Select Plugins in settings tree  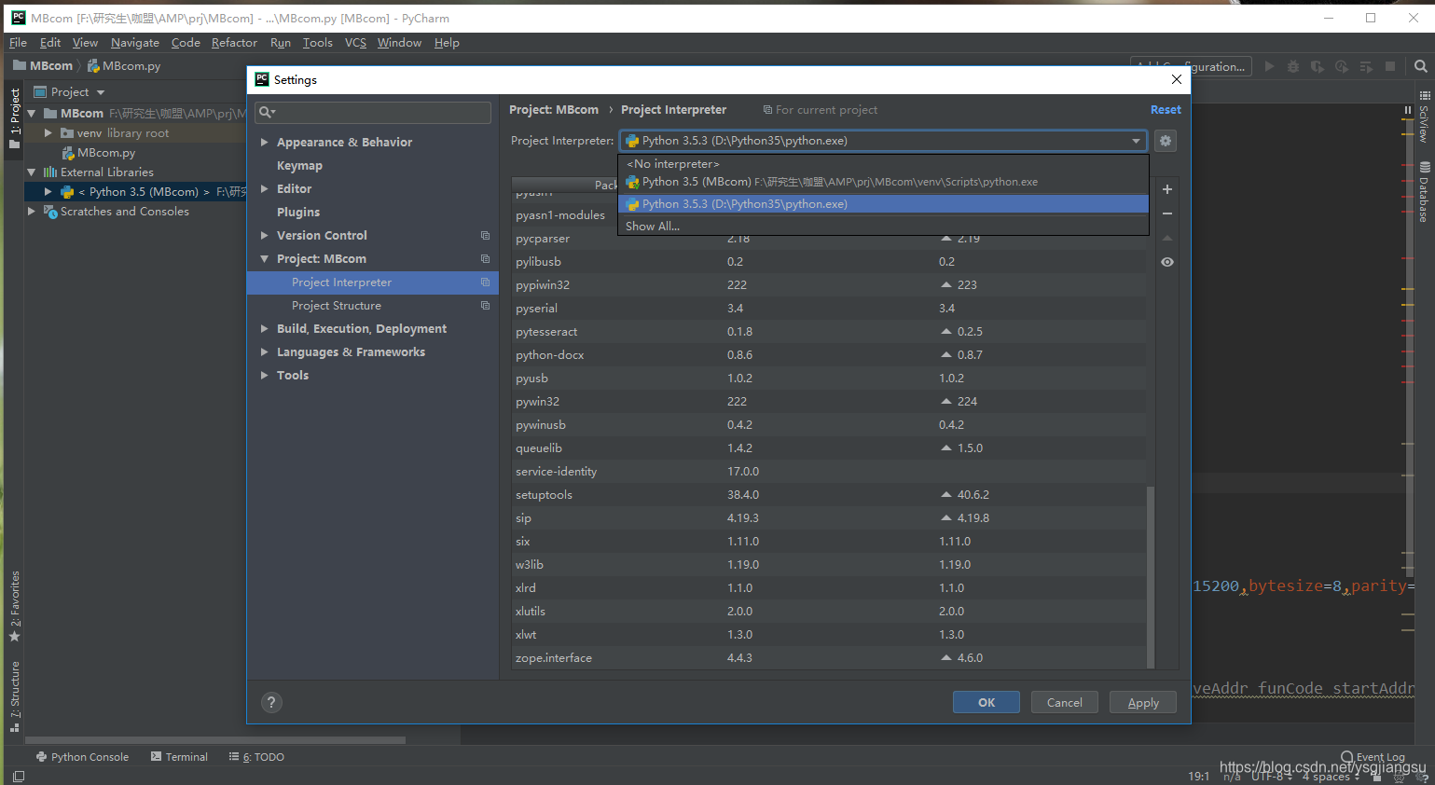pos(298,213)
